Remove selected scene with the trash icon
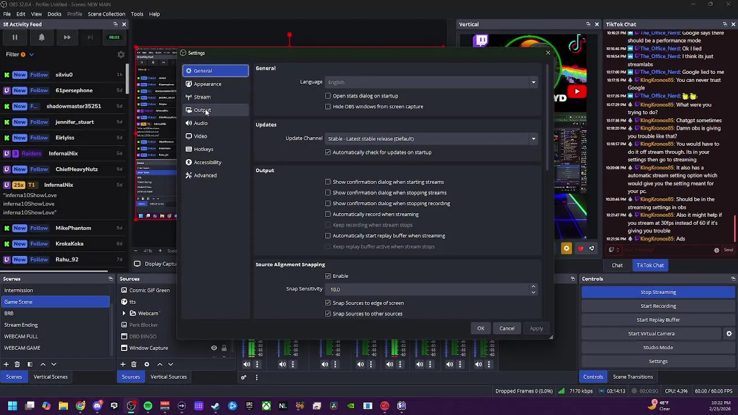Image resolution: width=738 pixels, height=415 pixels. pyautogui.click(x=17, y=364)
